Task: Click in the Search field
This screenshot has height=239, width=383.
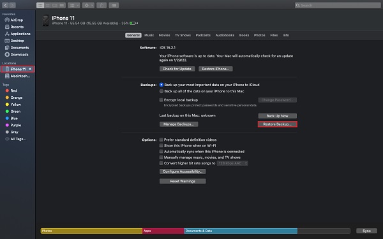Action: 338,5
